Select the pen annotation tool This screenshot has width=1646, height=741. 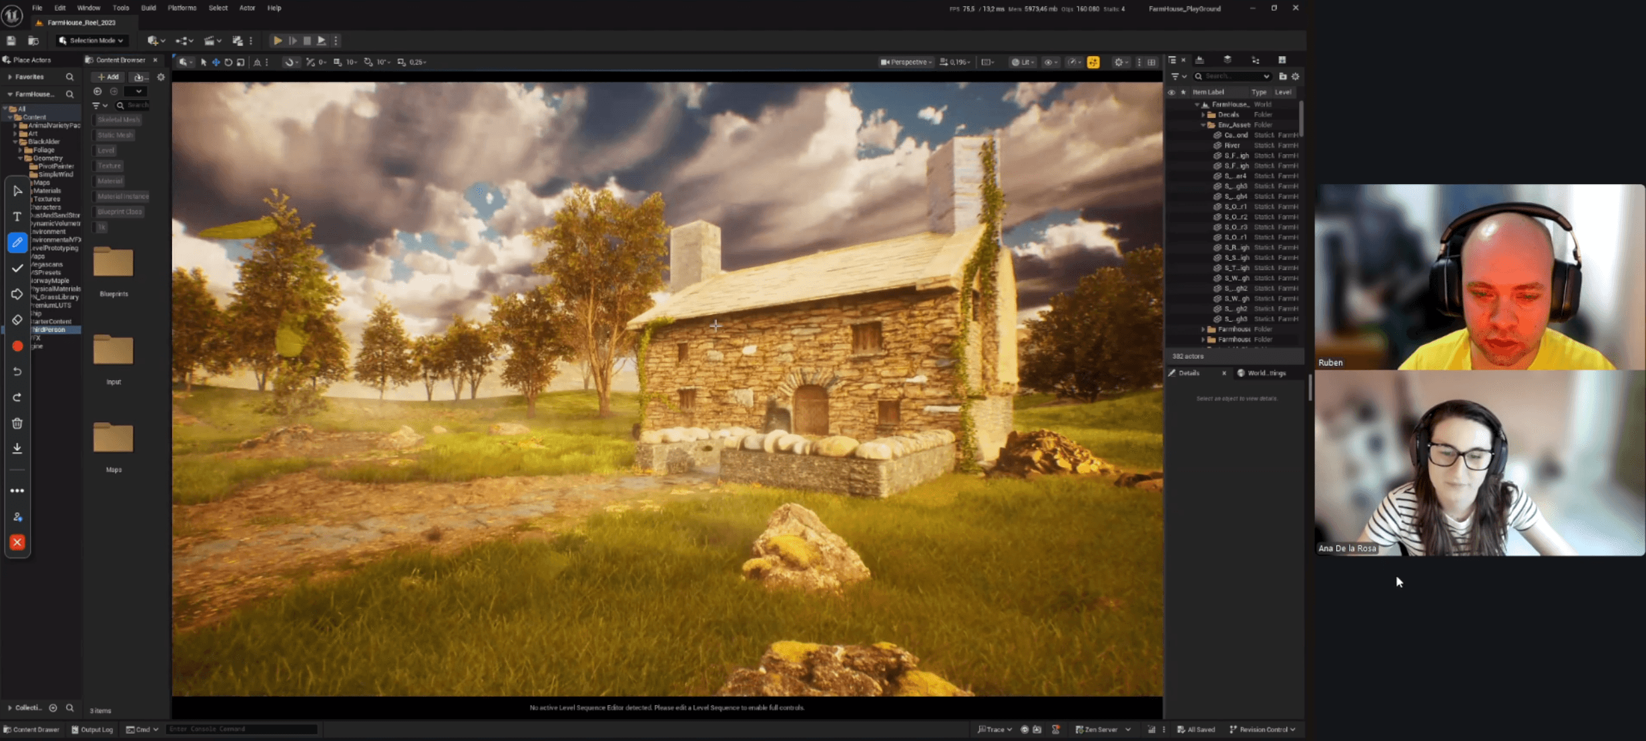[17, 242]
